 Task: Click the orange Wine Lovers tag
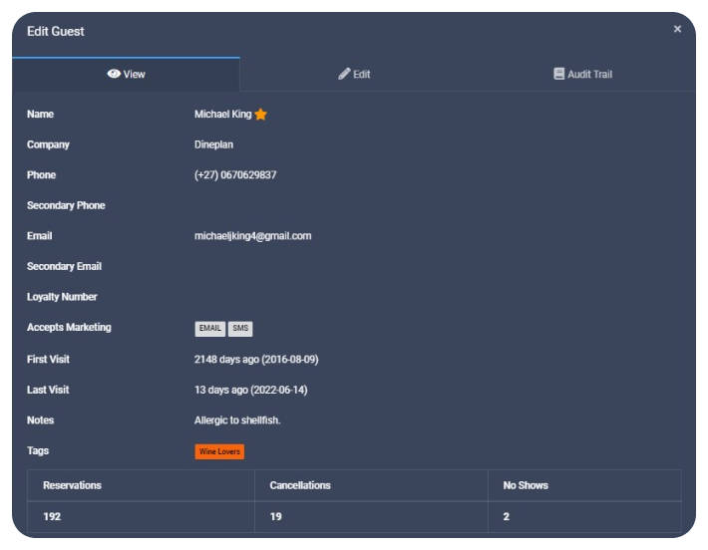pyautogui.click(x=219, y=451)
